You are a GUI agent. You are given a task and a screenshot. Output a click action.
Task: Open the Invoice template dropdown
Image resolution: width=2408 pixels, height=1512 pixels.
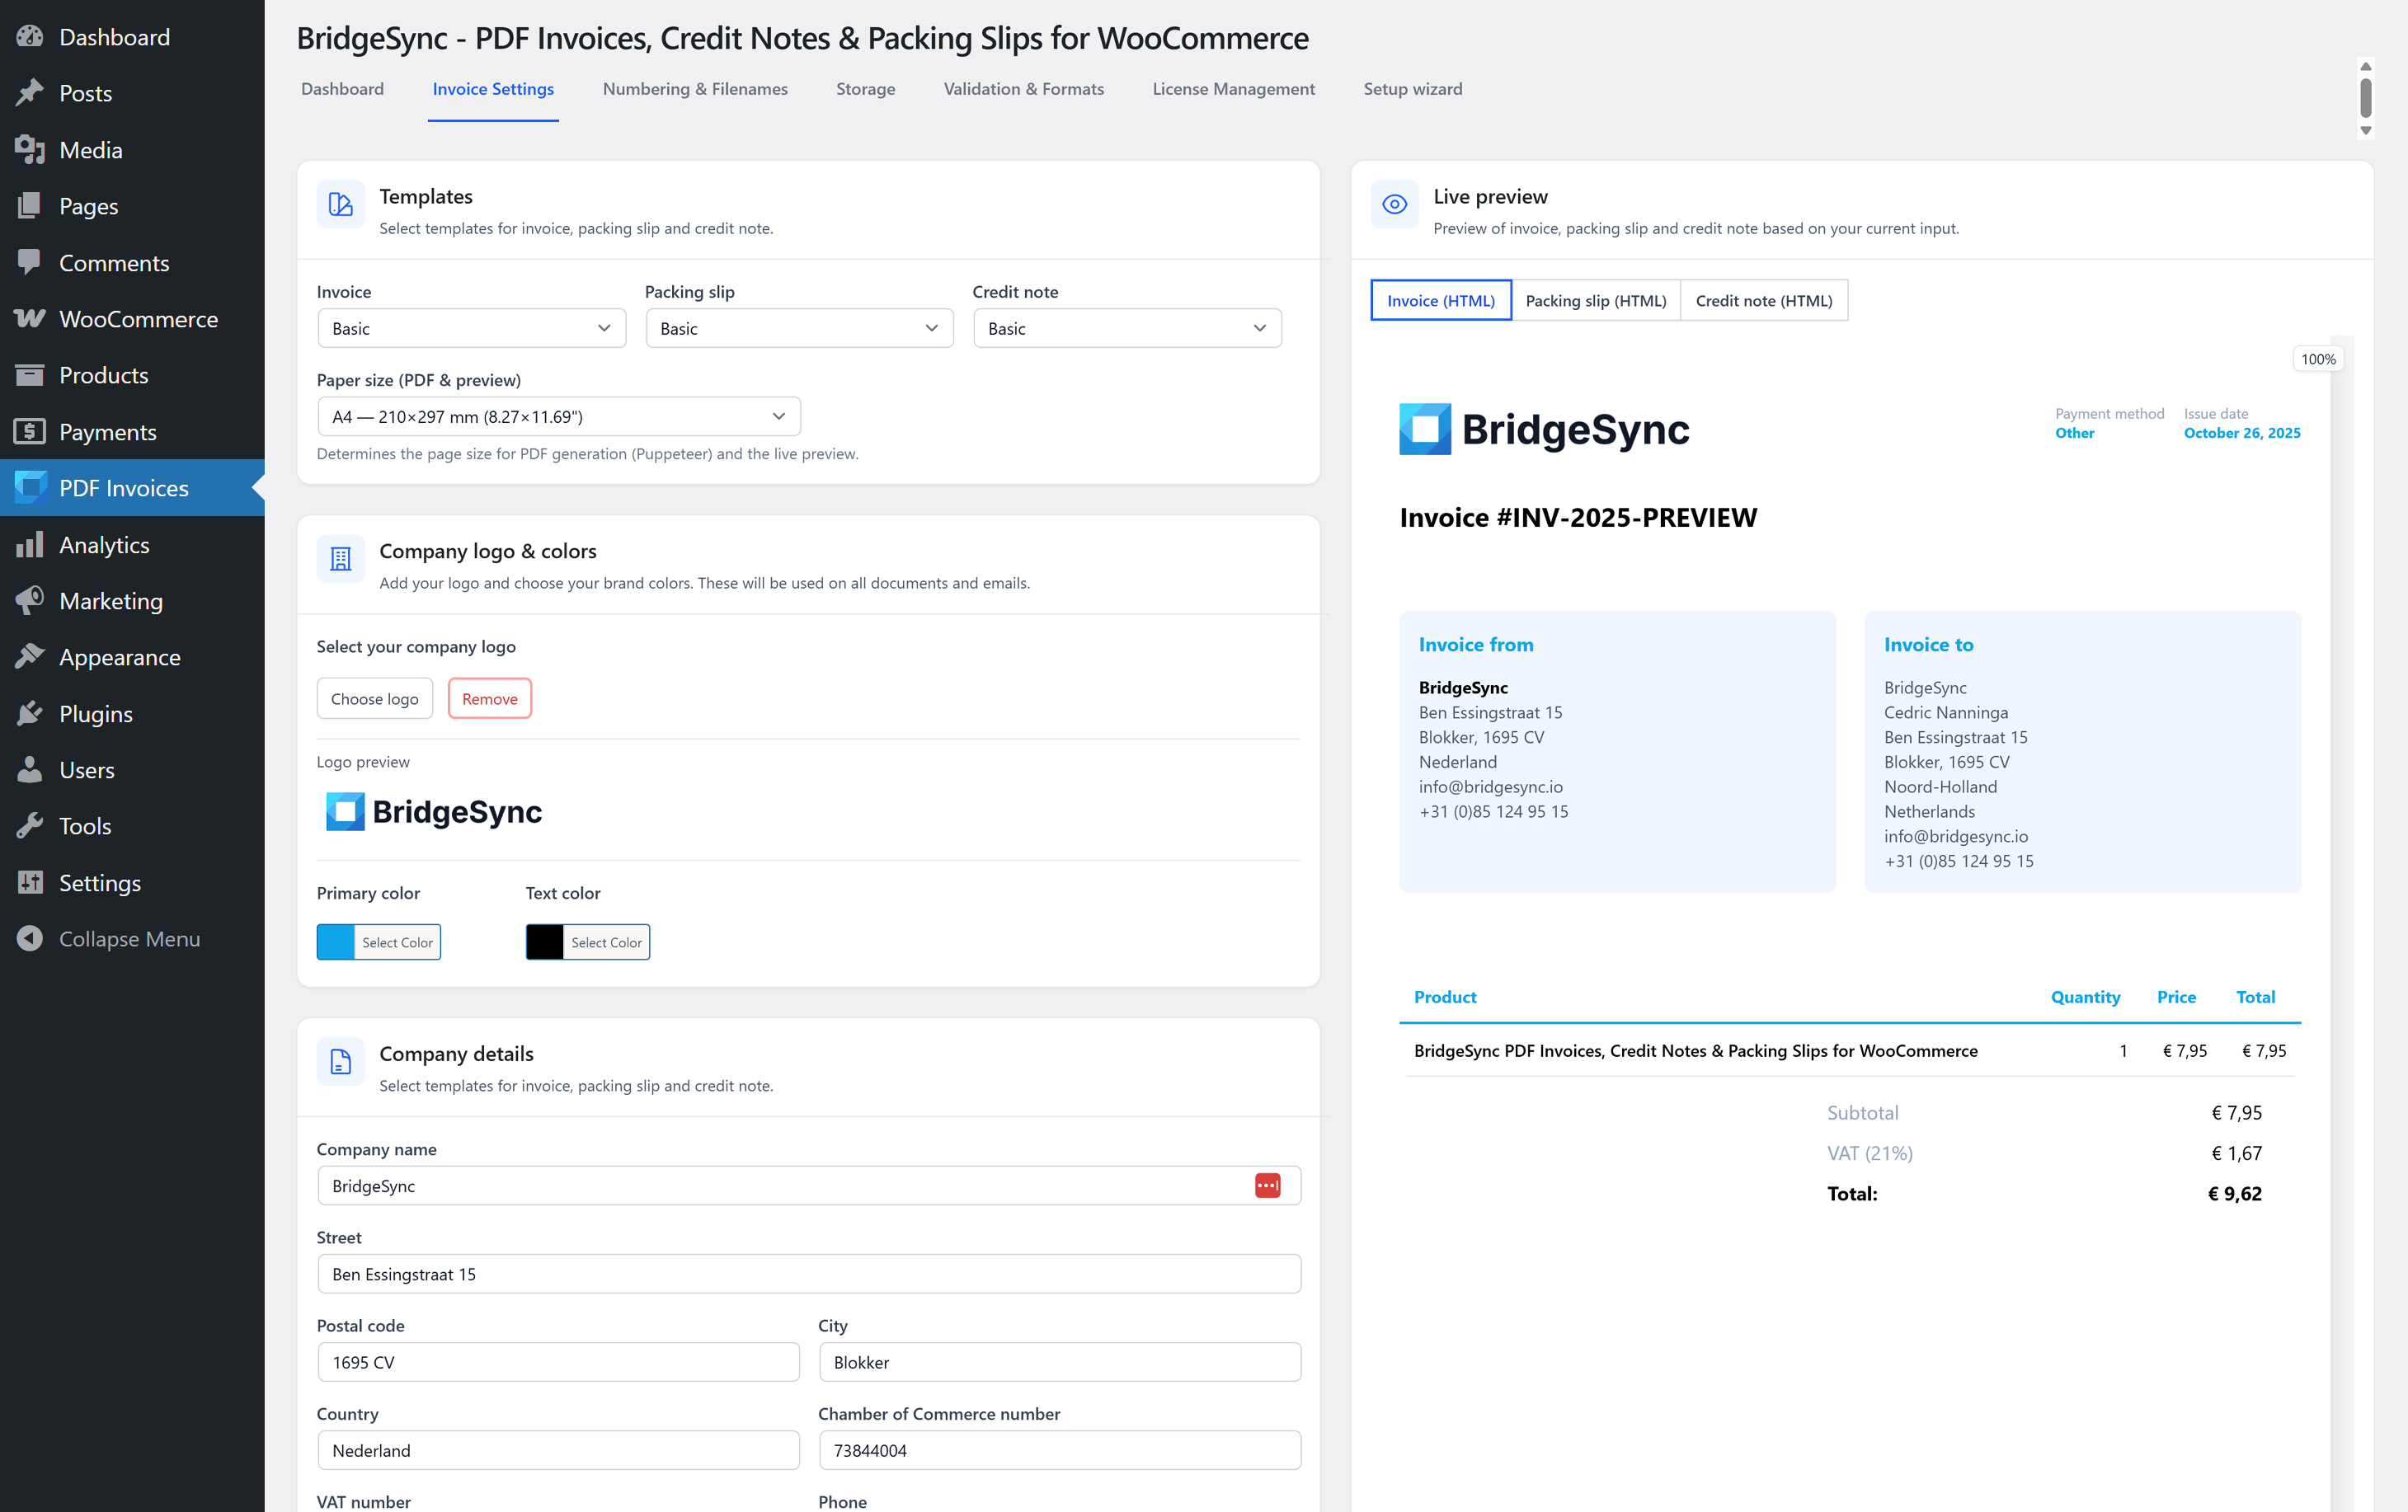tap(471, 329)
